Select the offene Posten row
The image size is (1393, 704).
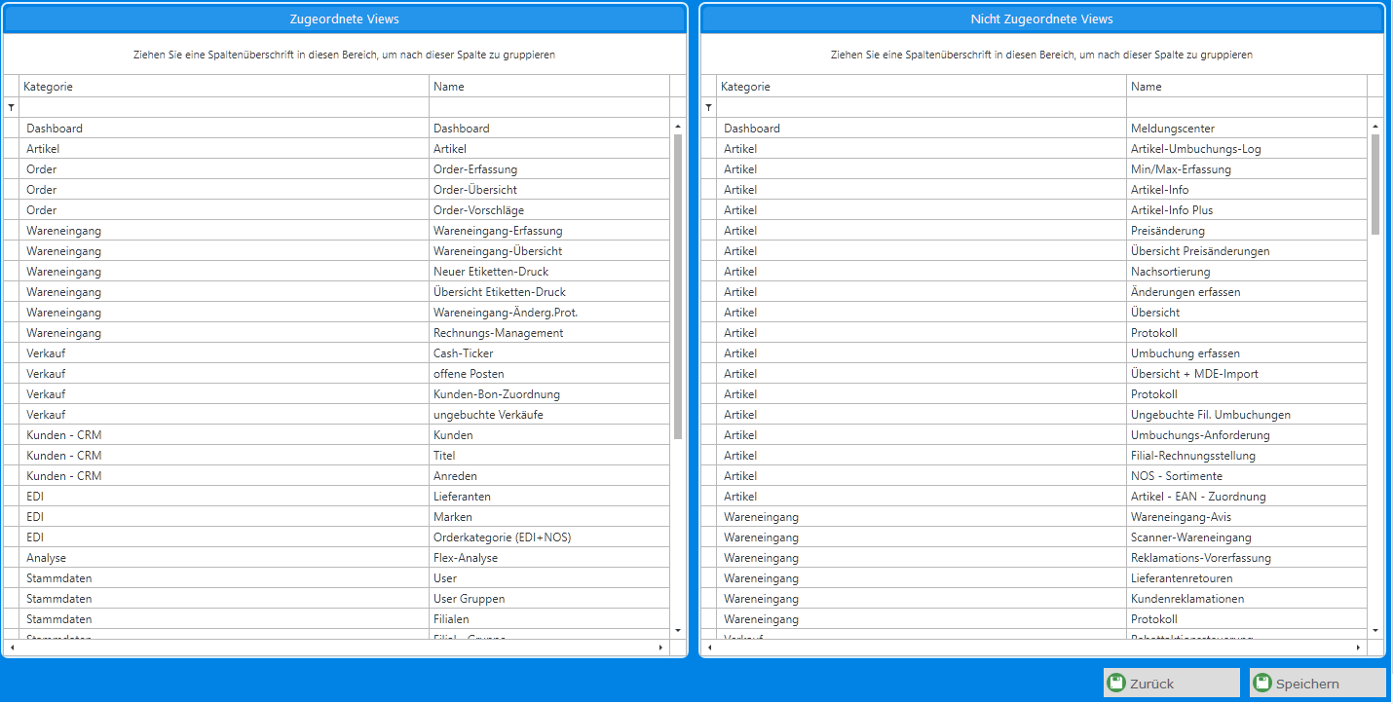(337, 374)
